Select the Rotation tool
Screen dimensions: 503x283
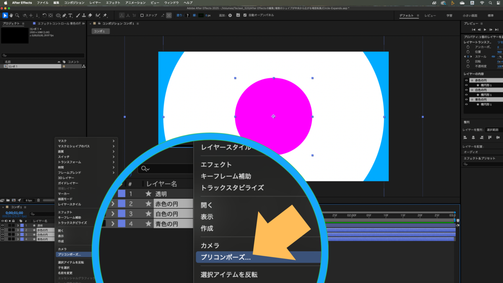pyautogui.click(x=44, y=16)
